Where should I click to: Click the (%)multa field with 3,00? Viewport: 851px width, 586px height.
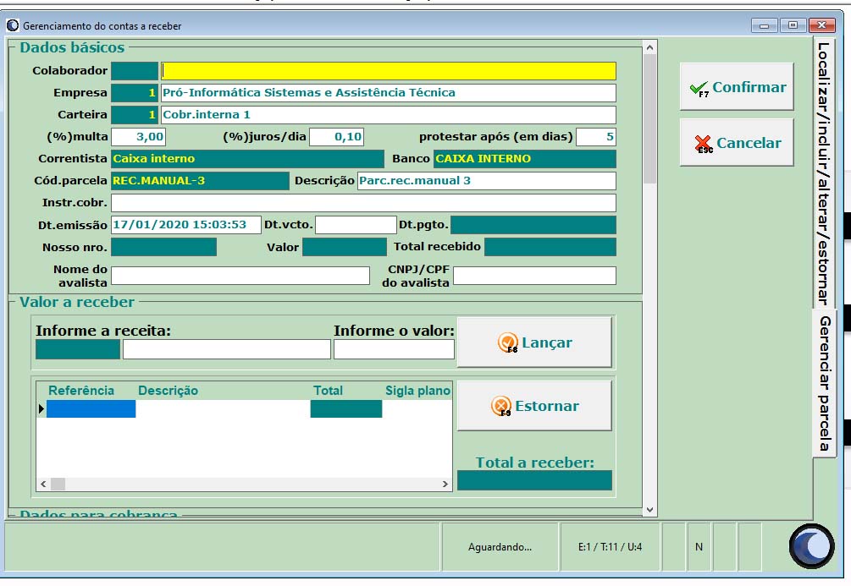pyautogui.click(x=138, y=137)
